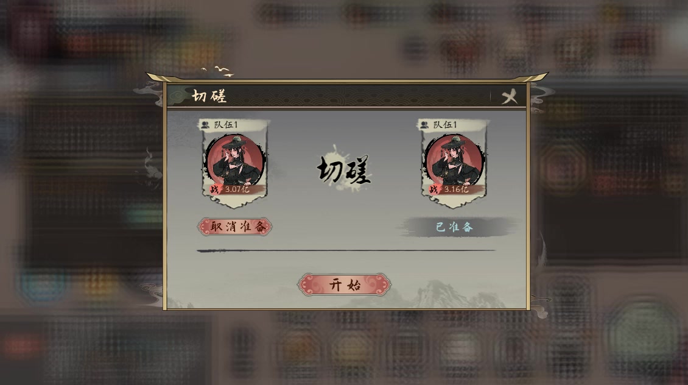Start the match with 开始 button
This screenshot has height=385, width=688.
pos(344,284)
